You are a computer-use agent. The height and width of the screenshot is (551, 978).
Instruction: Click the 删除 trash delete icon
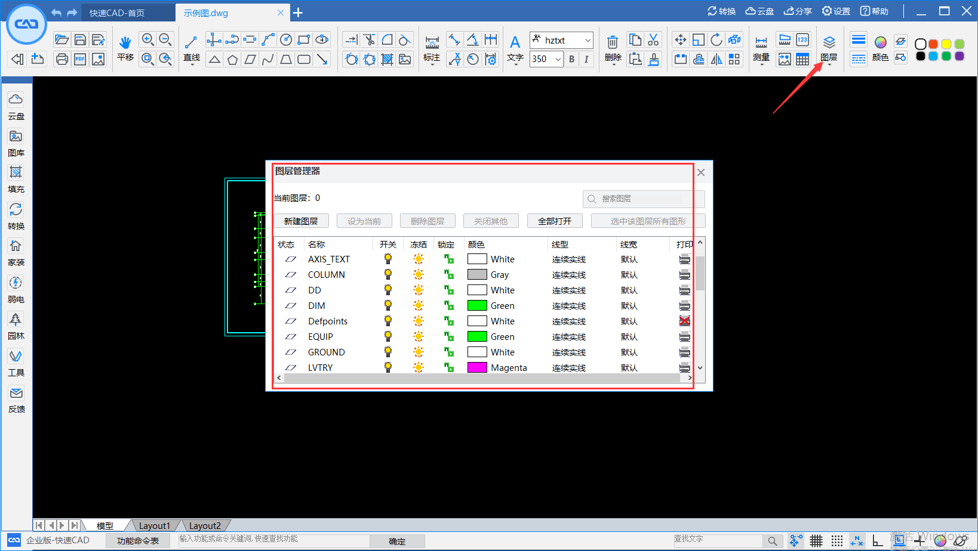tap(613, 43)
